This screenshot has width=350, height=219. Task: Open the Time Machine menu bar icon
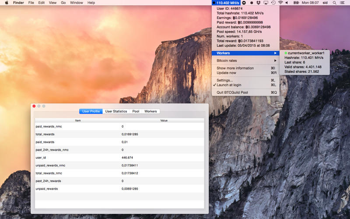click(x=273, y=3)
